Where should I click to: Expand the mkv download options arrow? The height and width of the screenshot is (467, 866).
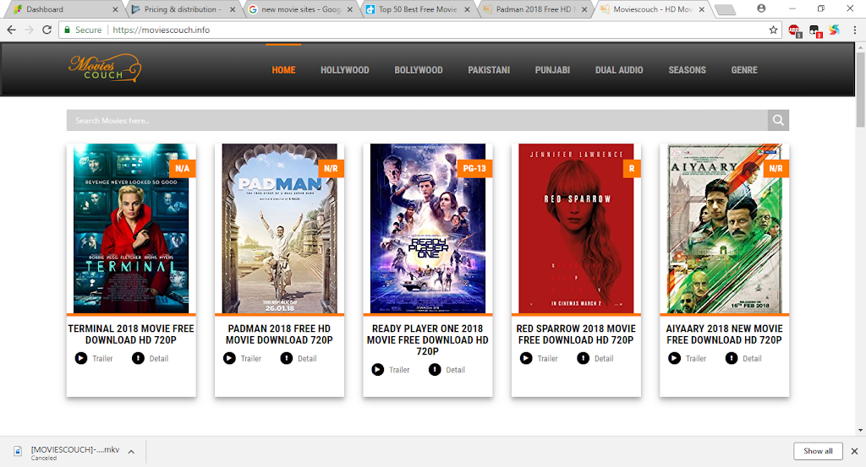click(x=131, y=452)
